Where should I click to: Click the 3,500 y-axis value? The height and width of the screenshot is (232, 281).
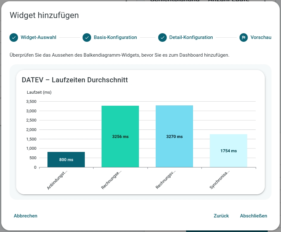click(x=31, y=102)
